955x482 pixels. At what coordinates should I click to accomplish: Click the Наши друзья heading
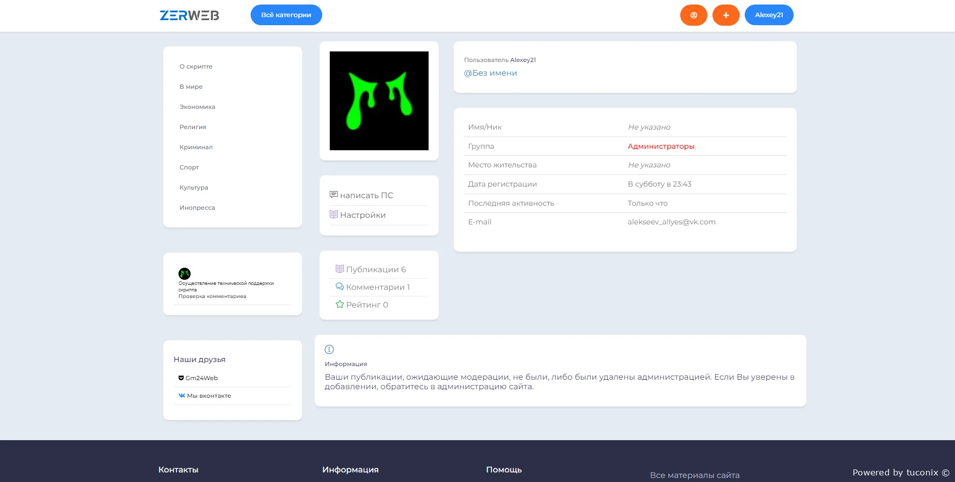pos(200,359)
